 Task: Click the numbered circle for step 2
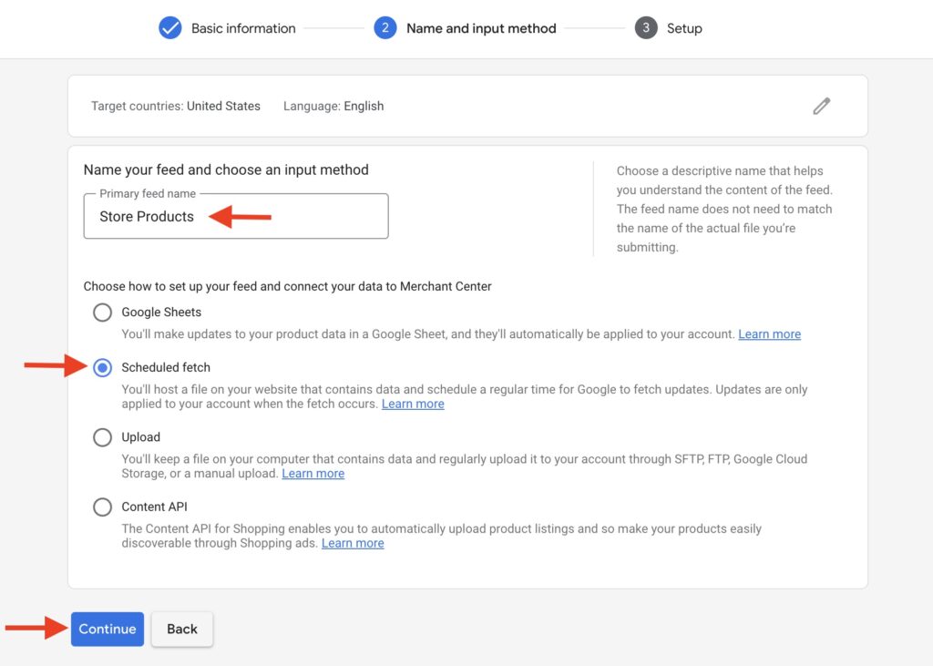pyautogui.click(x=384, y=27)
